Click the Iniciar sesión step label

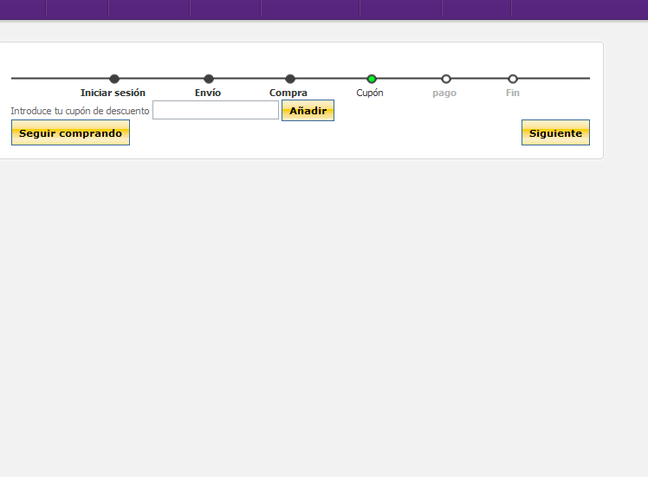click(113, 93)
